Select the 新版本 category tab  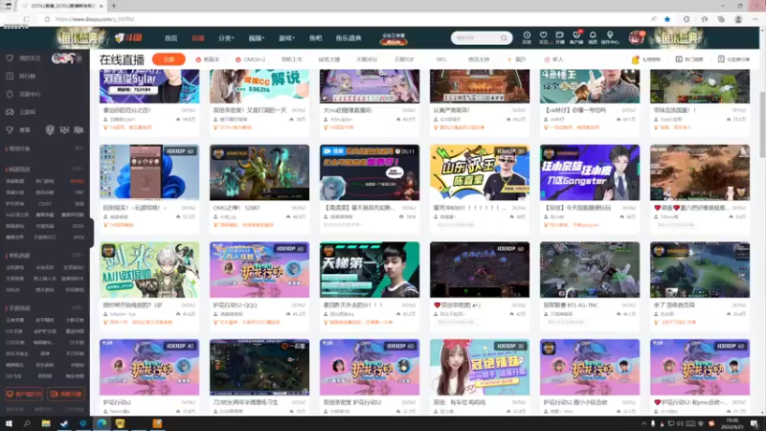coord(208,59)
